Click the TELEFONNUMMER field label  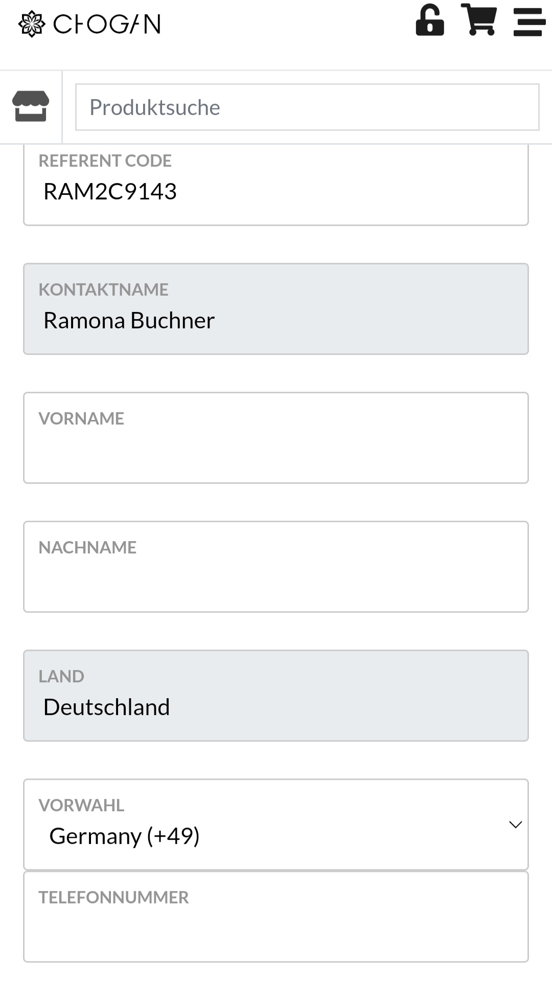(113, 897)
